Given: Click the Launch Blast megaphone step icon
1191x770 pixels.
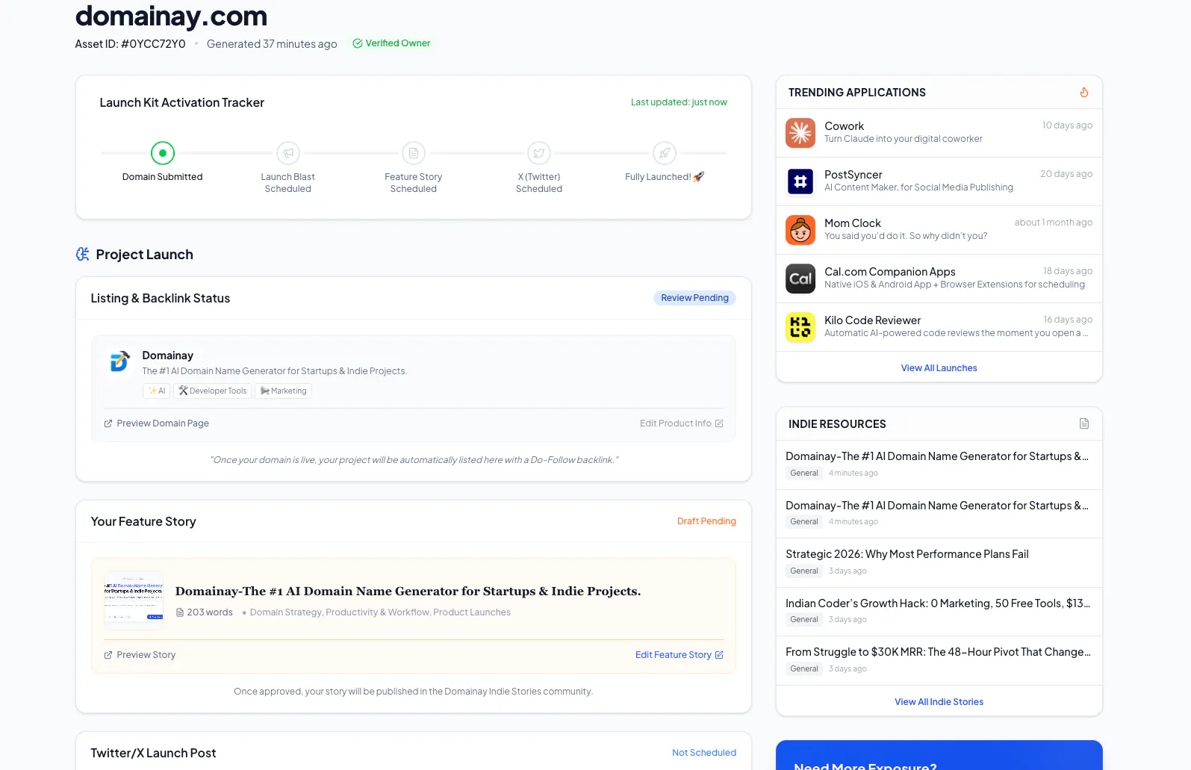Looking at the screenshot, I should [288, 153].
